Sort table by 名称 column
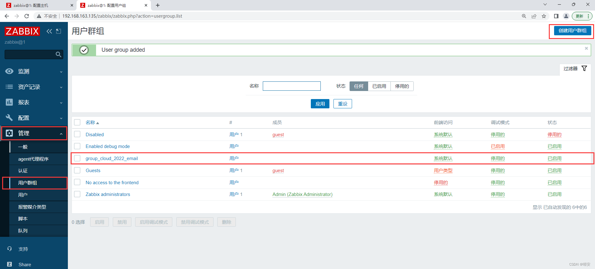 point(92,123)
